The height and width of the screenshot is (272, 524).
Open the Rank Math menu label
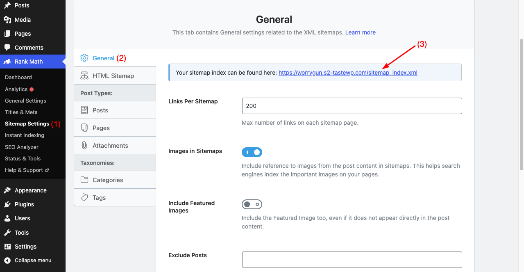tap(29, 62)
